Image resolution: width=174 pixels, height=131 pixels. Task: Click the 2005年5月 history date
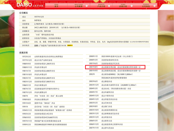click(93, 103)
